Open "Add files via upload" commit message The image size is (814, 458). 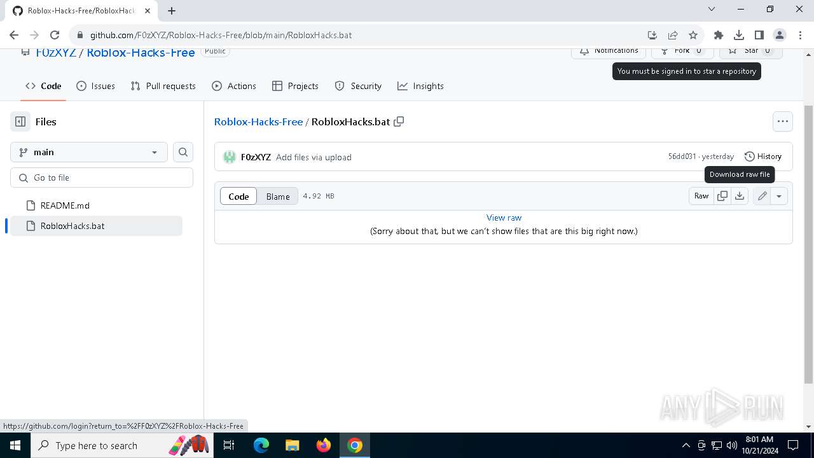[x=314, y=157]
